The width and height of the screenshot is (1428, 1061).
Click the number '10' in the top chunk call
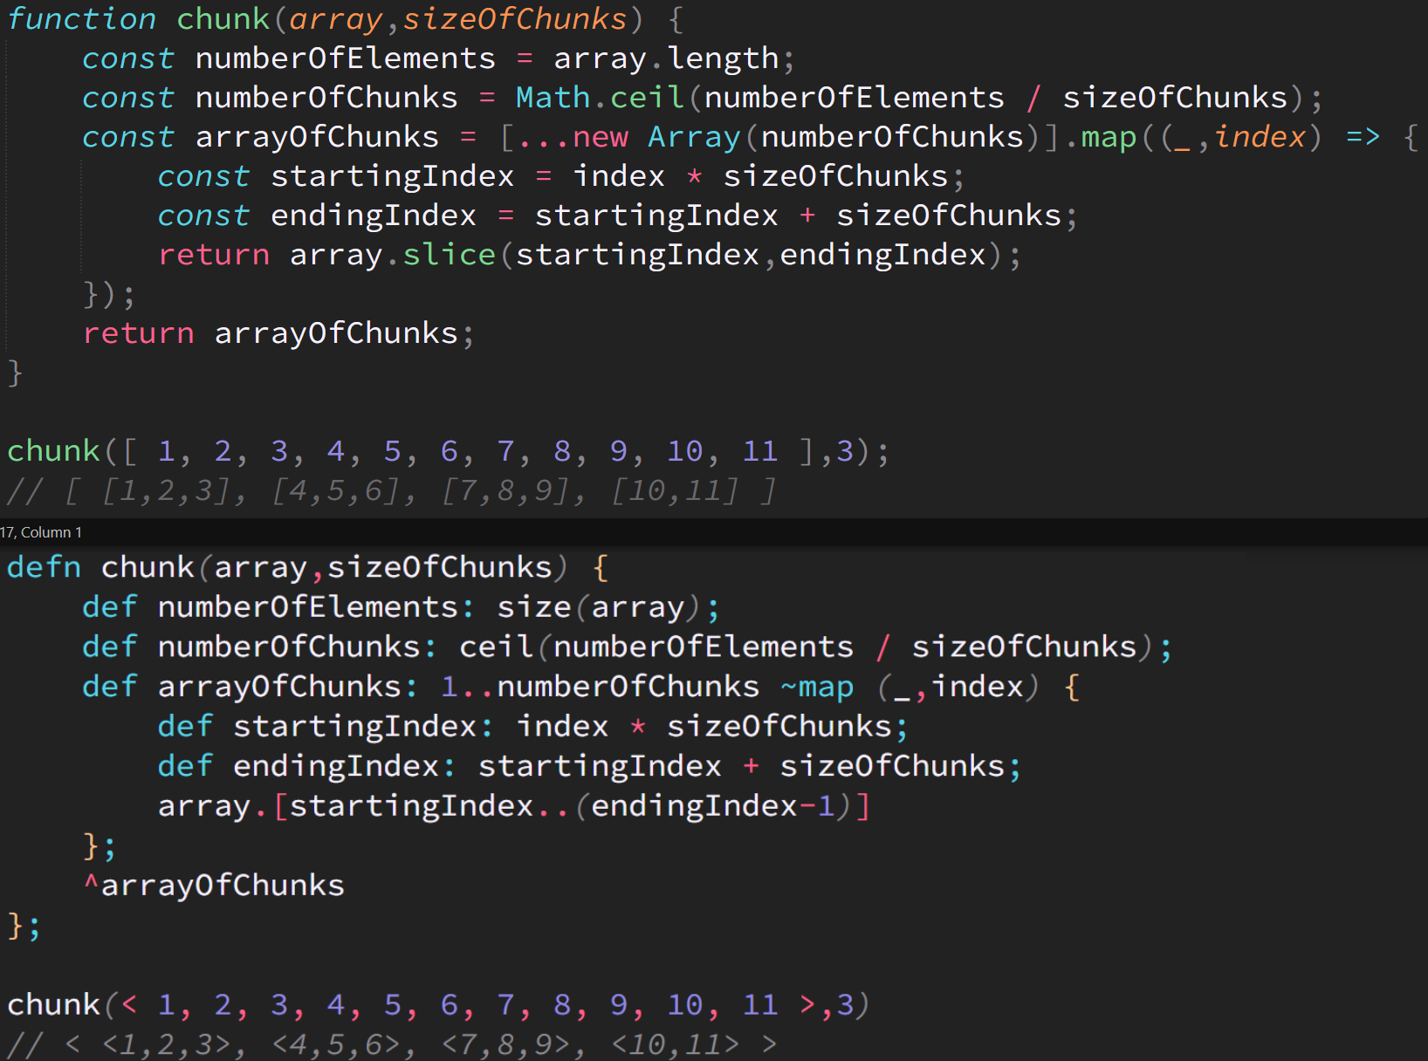coord(684,451)
